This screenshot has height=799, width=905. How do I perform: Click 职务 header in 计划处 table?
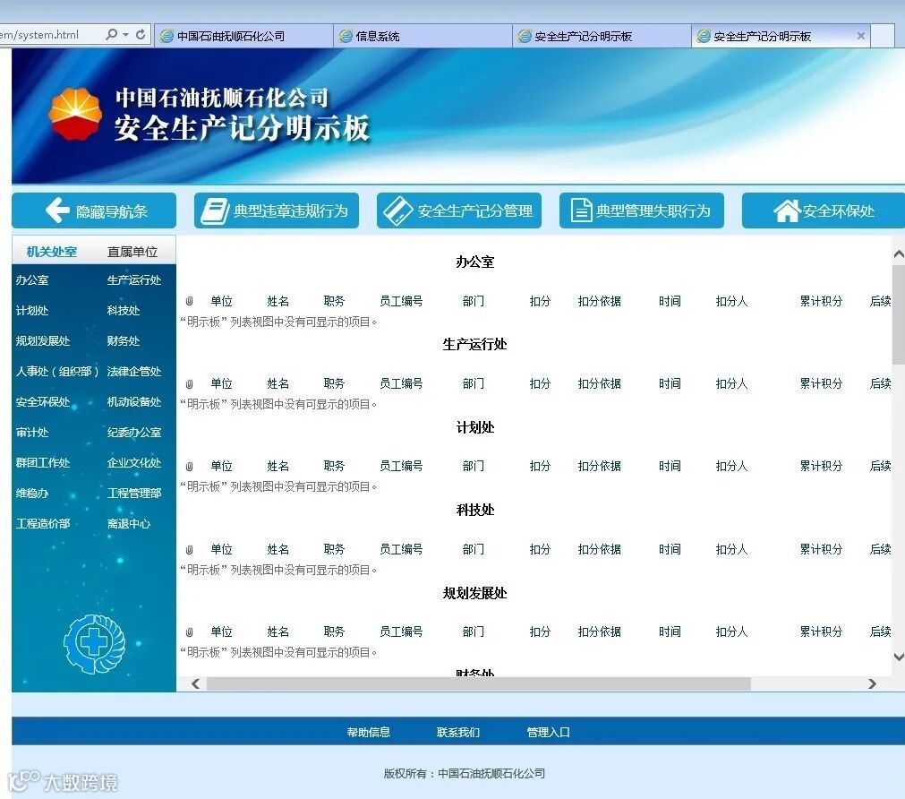pos(334,466)
